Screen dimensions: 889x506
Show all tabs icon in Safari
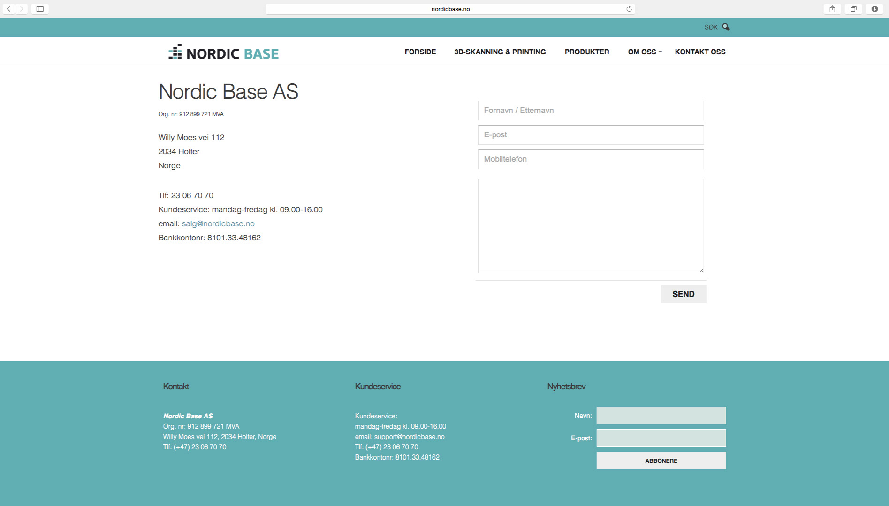[x=854, y=9]
